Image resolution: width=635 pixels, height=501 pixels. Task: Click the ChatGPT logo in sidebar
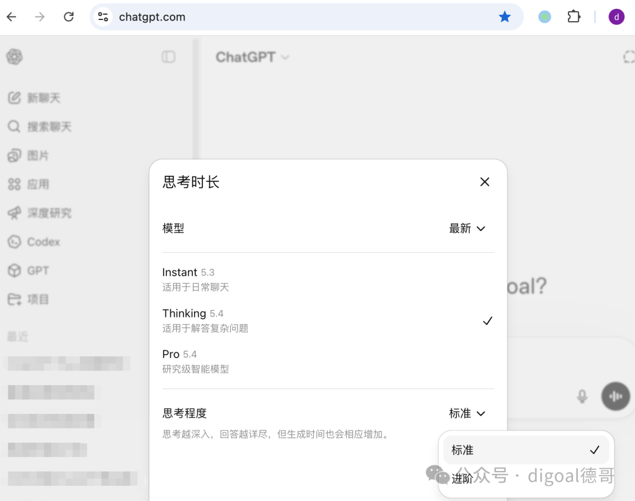click(x=15, y=56)
